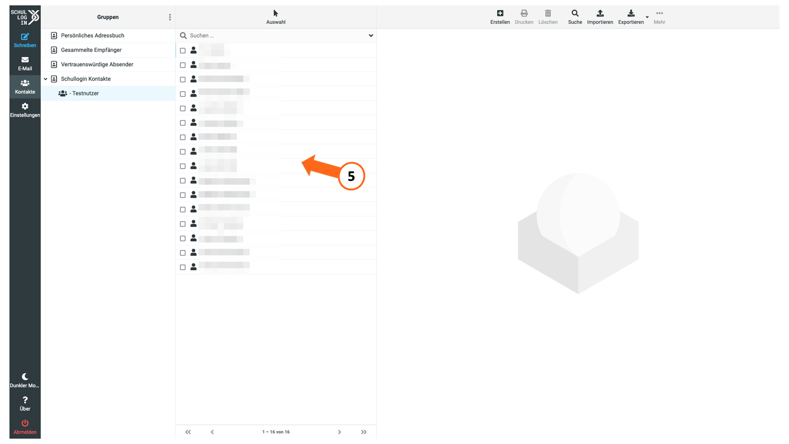Go to the next contacts page
Screen dimensions: 789x444
tap(339, 432)
